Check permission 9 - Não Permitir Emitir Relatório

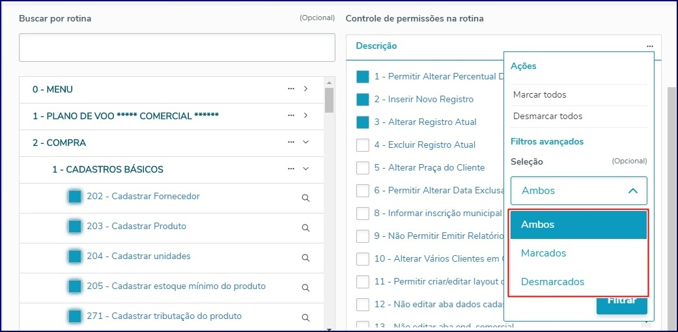pos(362,236)
